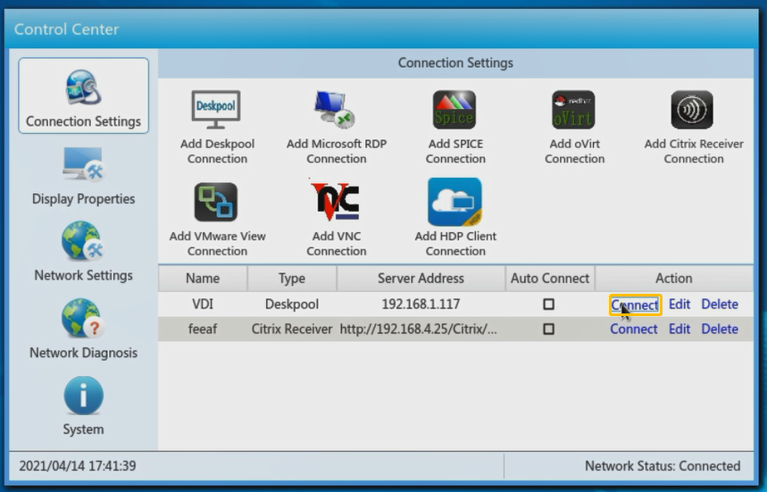
Task: Click the Action column header
Action: click(x=674, y=279)
